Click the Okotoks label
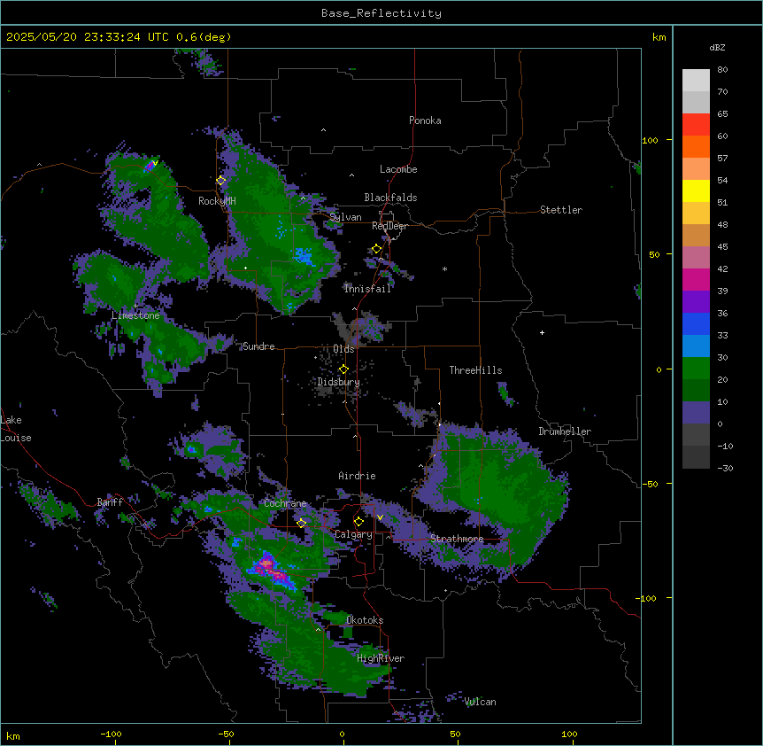The image size is (763, 746). click(365, 620)
